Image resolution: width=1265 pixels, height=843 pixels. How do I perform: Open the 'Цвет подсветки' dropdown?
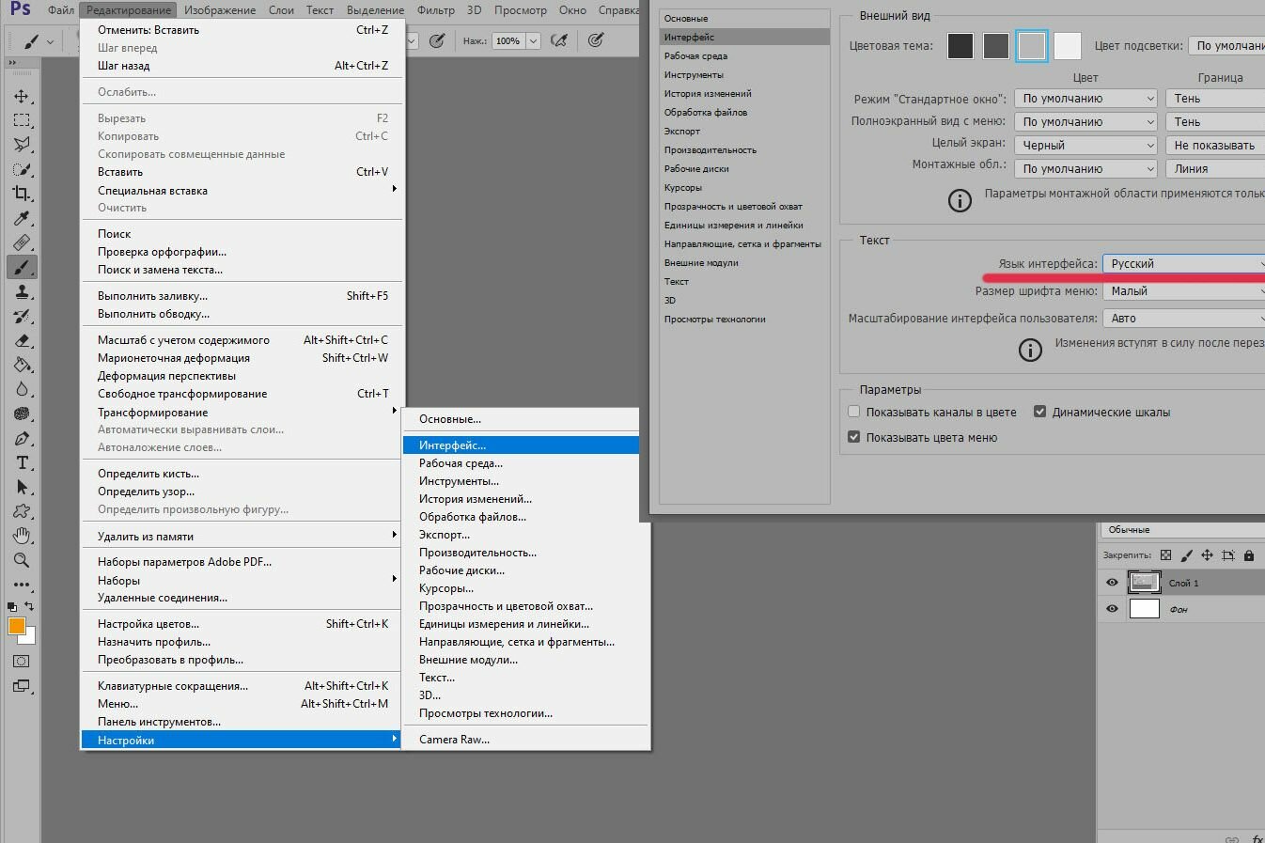point(1226,45)
